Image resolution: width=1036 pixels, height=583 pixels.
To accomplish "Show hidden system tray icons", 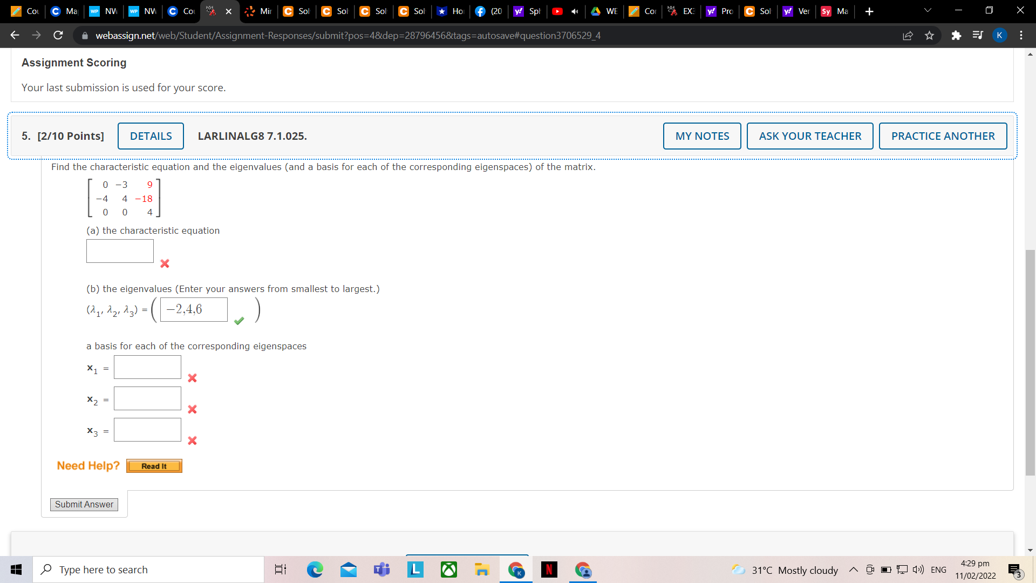I will pos(853,570).
